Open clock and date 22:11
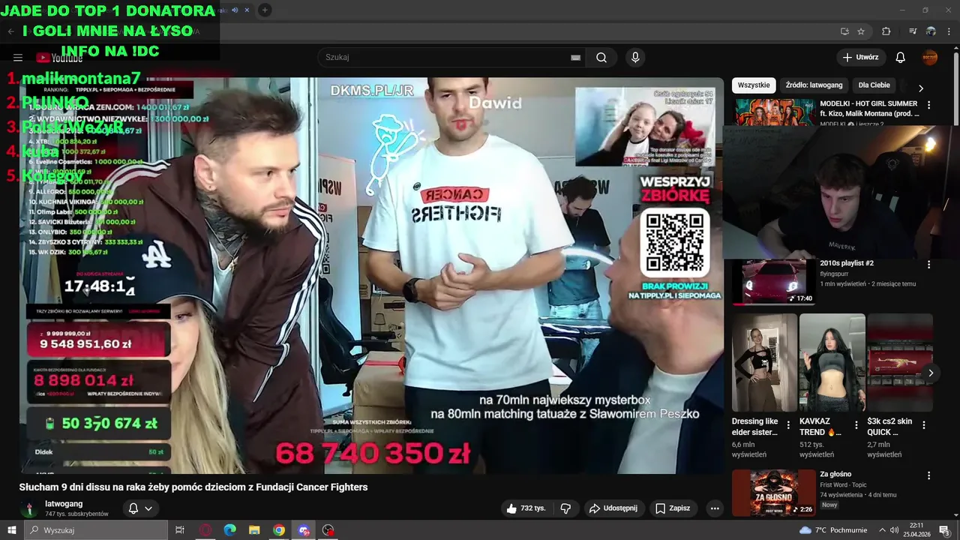Image resolution: width=960 pixels, height=540 pixels. pyautogui.click(x=916, y=530)
